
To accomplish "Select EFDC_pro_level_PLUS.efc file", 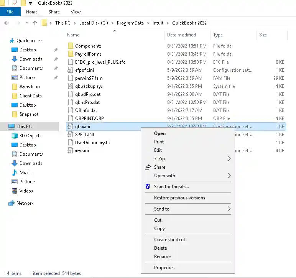I will 100,62.
